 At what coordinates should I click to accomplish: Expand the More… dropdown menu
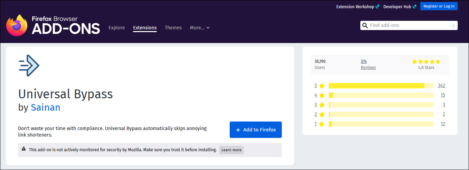tap(200, 28)
